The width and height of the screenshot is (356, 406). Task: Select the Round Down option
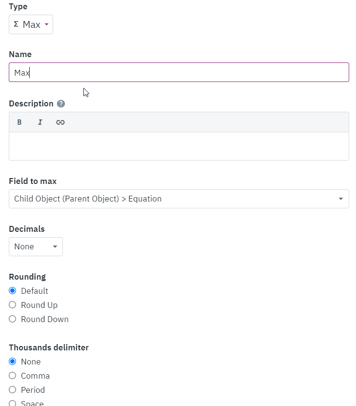[x=13, y=319]
